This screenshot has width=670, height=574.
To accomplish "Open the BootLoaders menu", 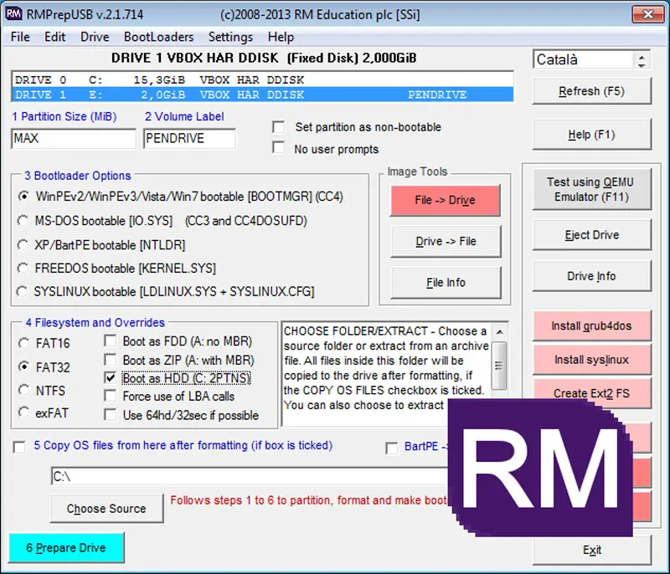I will [158, 37].
